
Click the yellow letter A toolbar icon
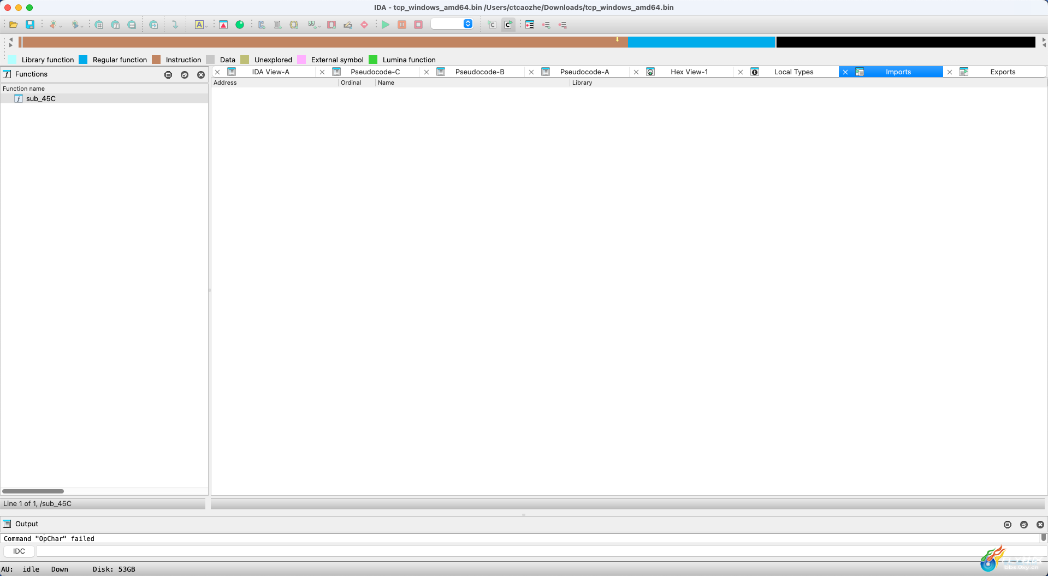click(x=199, y=25)
